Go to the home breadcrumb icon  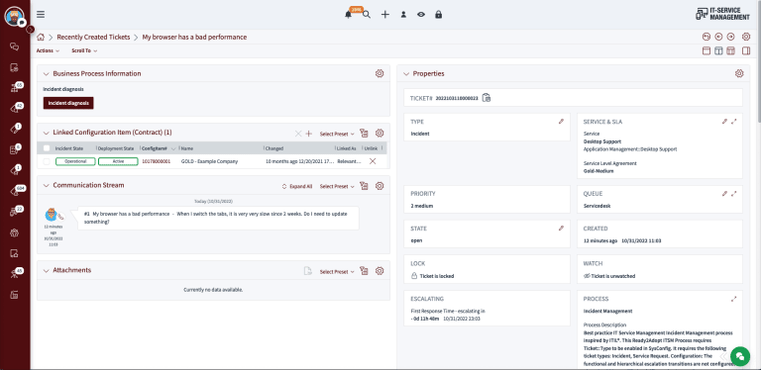(x=41, y=38)
